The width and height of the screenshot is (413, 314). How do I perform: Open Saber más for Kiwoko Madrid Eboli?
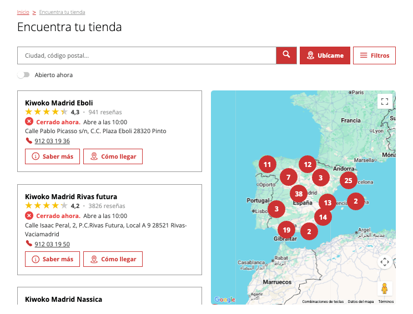(52, 156)
